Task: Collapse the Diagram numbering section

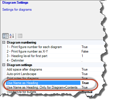Action: pos(4,42)
